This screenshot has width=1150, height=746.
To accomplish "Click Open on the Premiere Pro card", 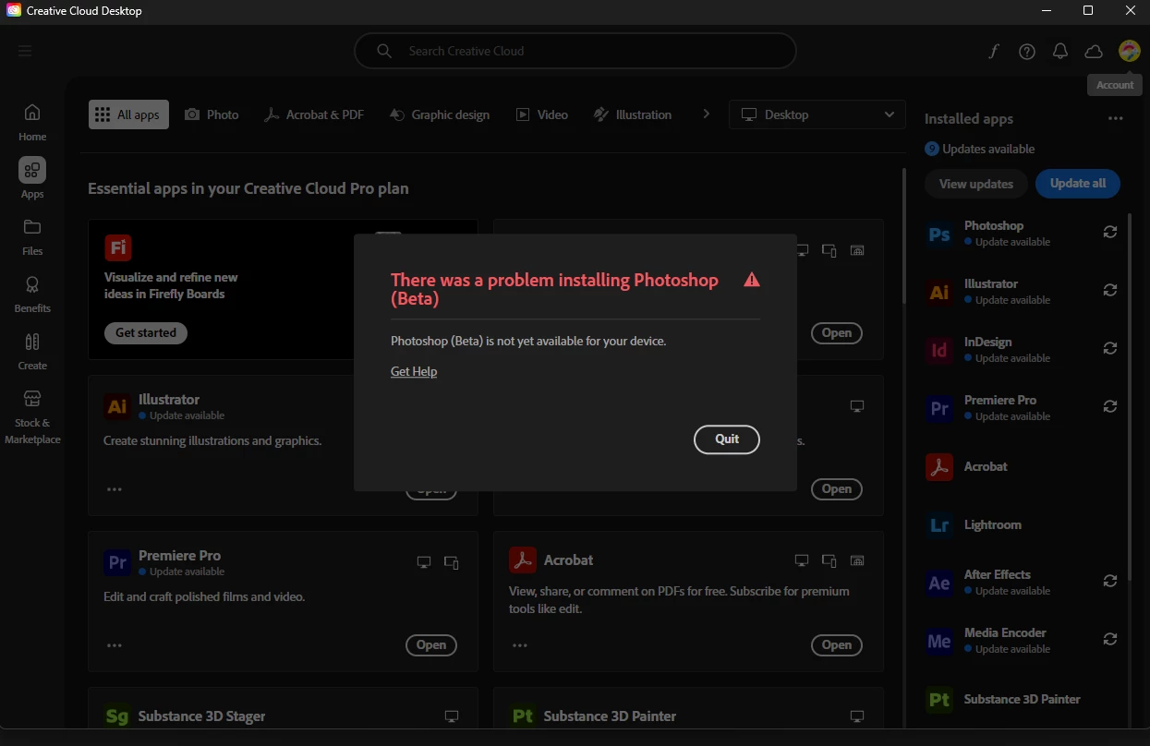I will [431, 645].
